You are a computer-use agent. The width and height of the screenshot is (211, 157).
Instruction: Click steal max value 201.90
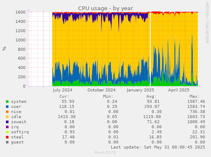point(197,137)
